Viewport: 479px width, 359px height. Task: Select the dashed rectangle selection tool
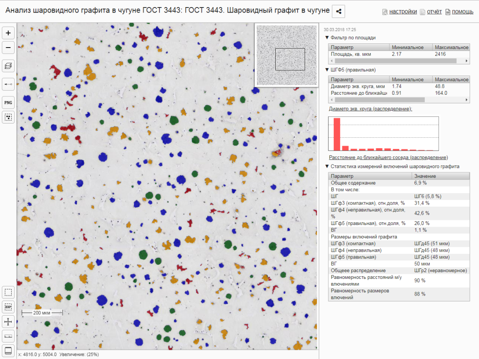coord(8,292)
